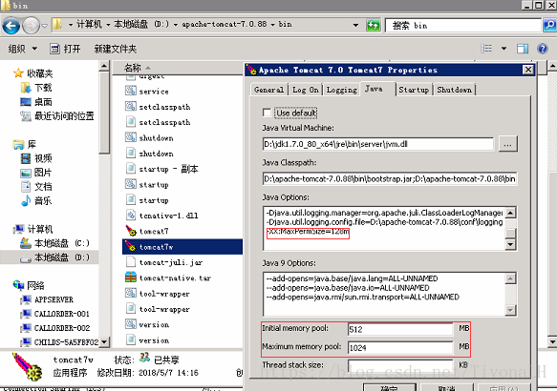Open 音乐 music library in sidebar
The height and width of the screenshot is (391, 557).
pos(36,201)
